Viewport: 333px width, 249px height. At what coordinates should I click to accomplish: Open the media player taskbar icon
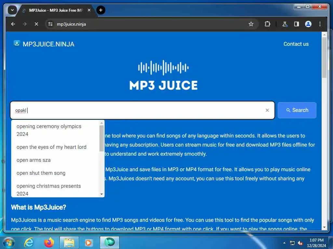coord(88,243)
